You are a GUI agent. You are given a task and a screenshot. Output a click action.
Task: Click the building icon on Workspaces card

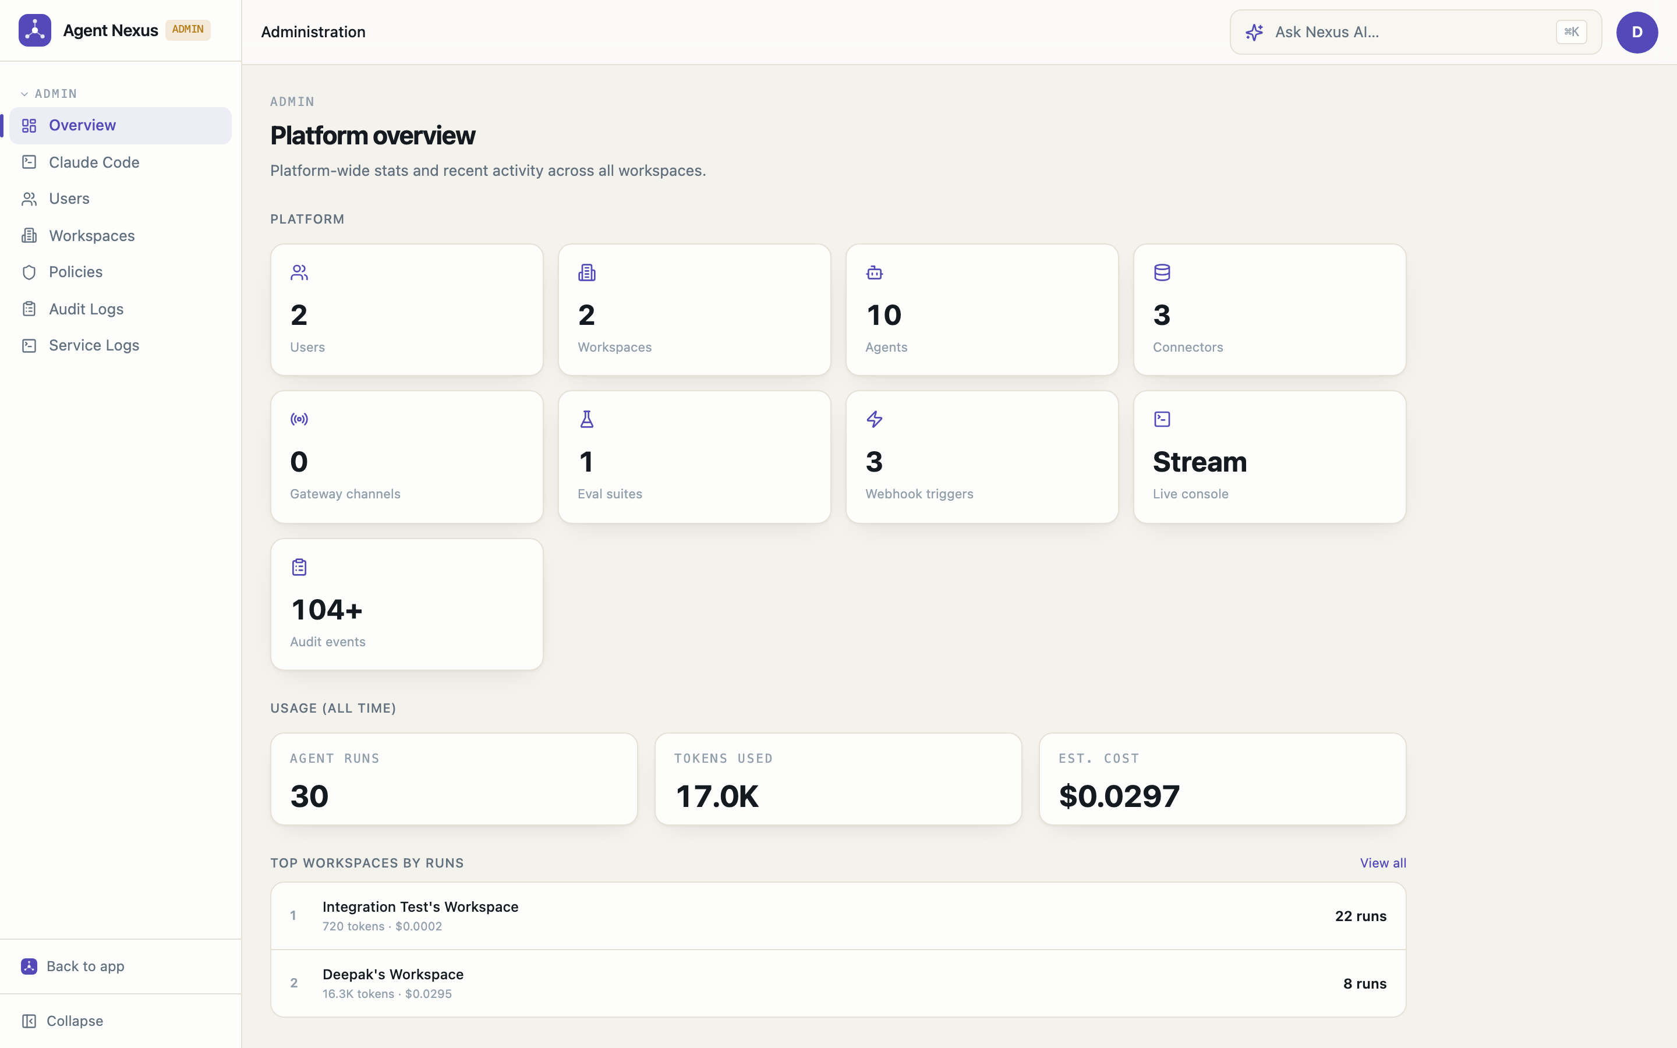(x=587, y=272)
